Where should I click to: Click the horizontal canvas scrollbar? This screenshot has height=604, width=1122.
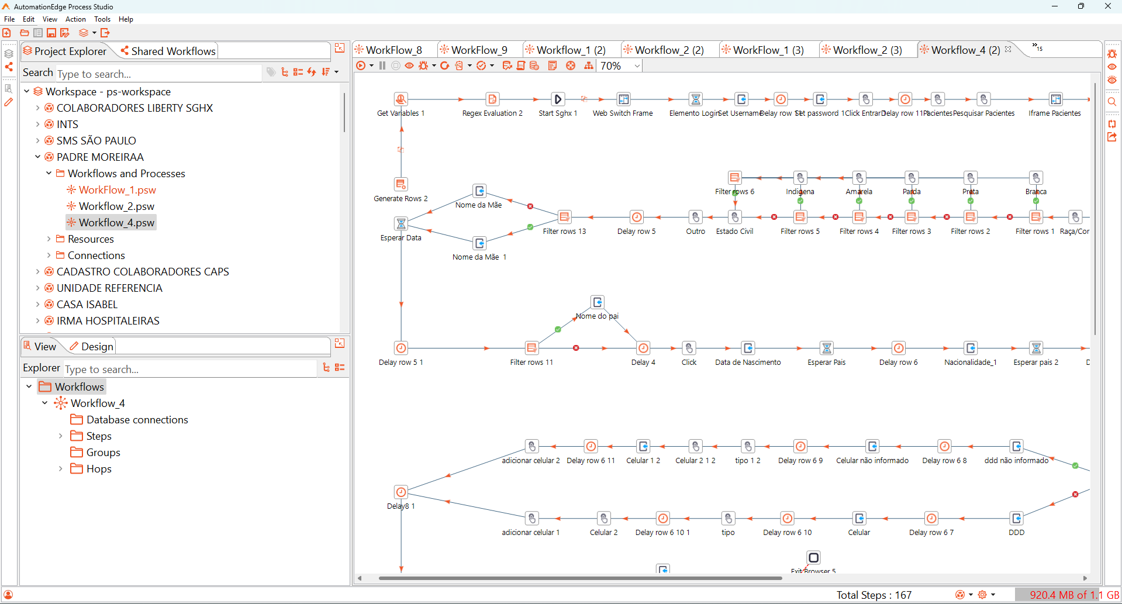point(580,578)
